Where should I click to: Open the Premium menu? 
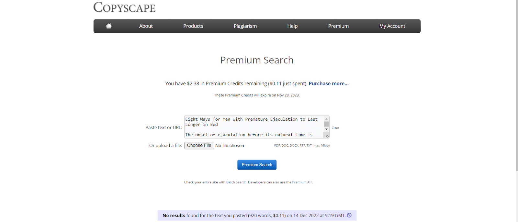pos(338,26)
